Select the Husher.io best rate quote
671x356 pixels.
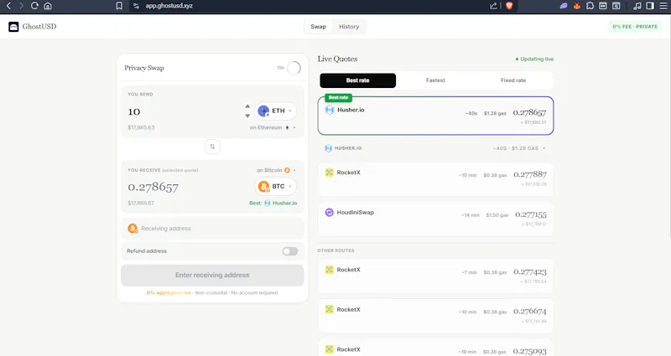pos(435,116)
